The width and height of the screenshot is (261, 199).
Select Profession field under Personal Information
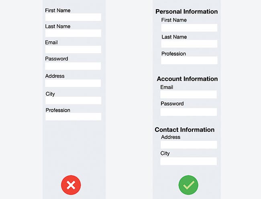tap(189, 60)
